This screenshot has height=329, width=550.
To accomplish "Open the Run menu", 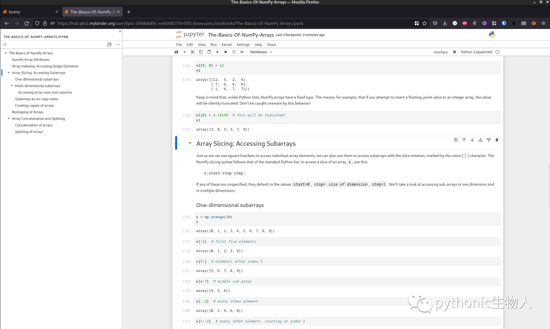I will 213,45.
